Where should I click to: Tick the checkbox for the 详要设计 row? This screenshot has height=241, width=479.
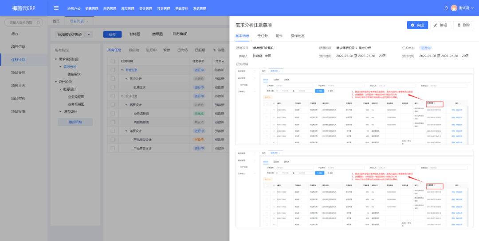pos(113,131)
